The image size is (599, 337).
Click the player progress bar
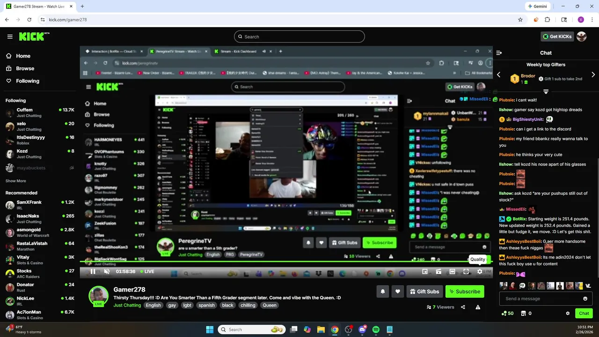click(x=286, y=263)
